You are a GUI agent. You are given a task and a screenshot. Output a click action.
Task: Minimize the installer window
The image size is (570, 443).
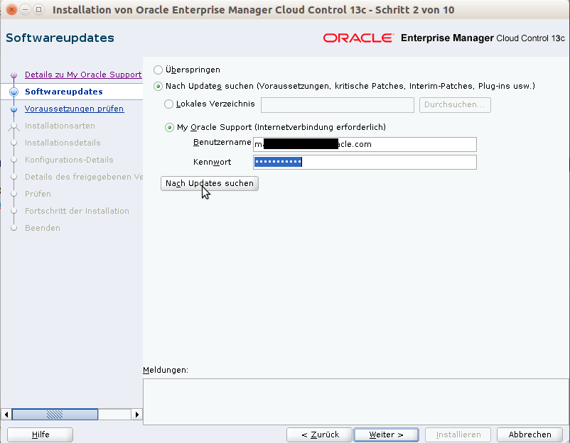(x=25, y=10)
